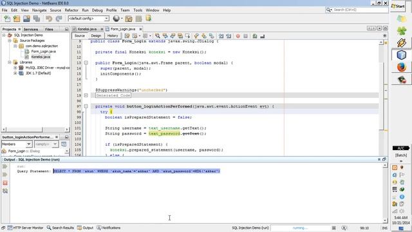Screen dimensions: 412x232
Task: Open Notifications in the status bar
Action: 109,227
